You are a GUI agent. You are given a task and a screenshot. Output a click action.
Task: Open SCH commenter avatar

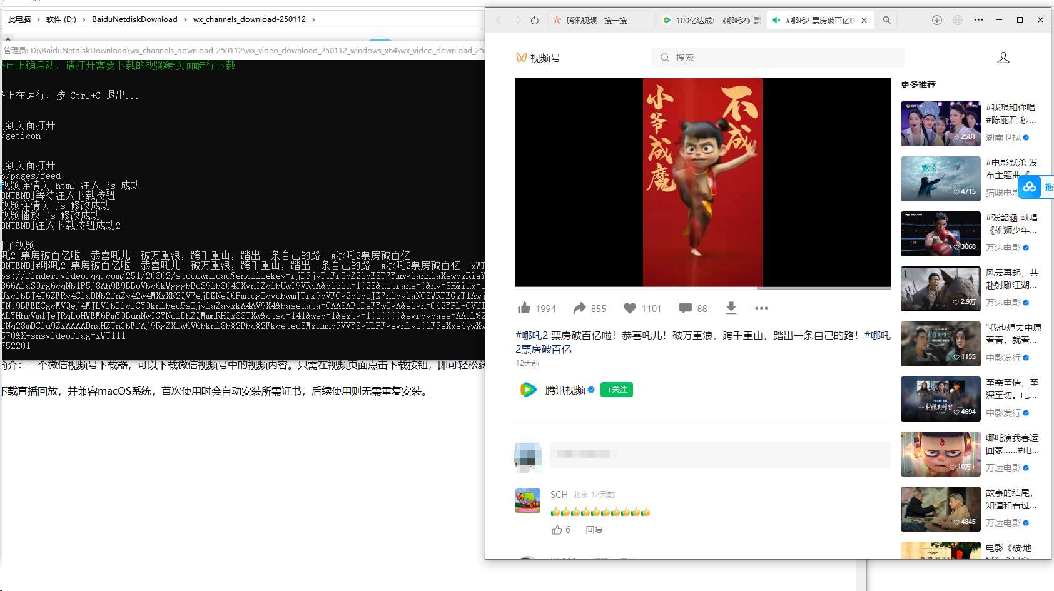tap(528, 501)
